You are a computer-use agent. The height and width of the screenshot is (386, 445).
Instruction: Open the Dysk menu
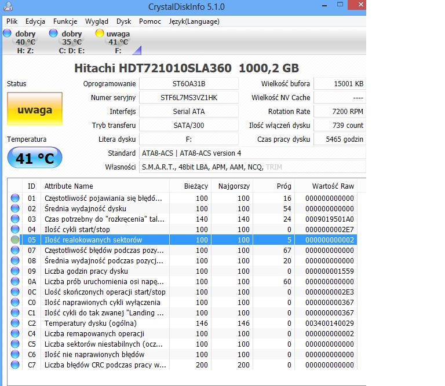pos(123,21)
